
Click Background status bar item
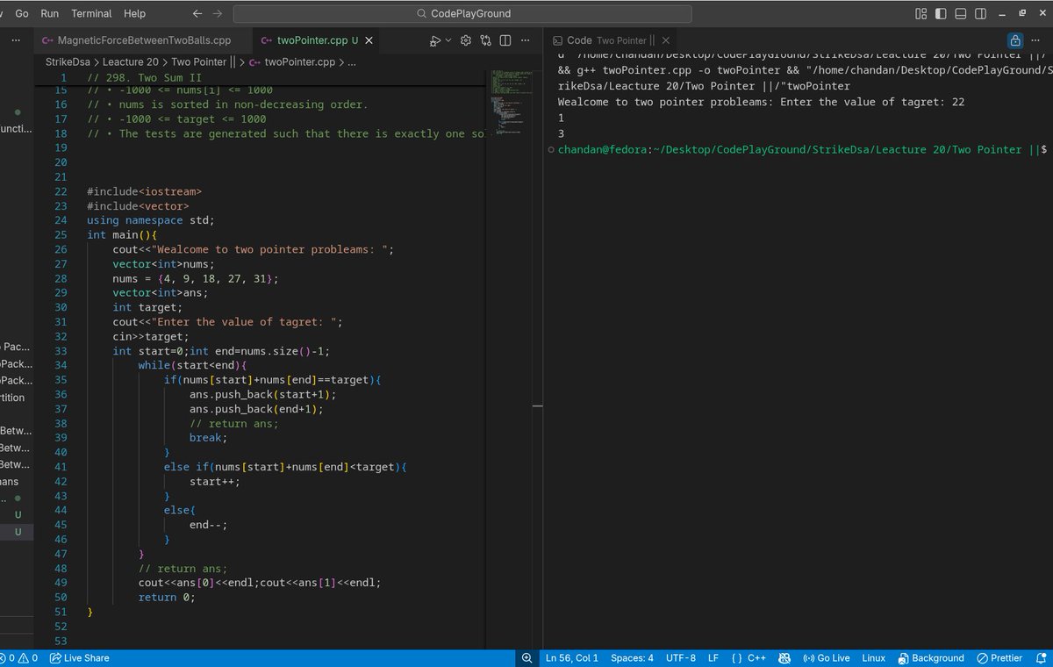(930, 658)
